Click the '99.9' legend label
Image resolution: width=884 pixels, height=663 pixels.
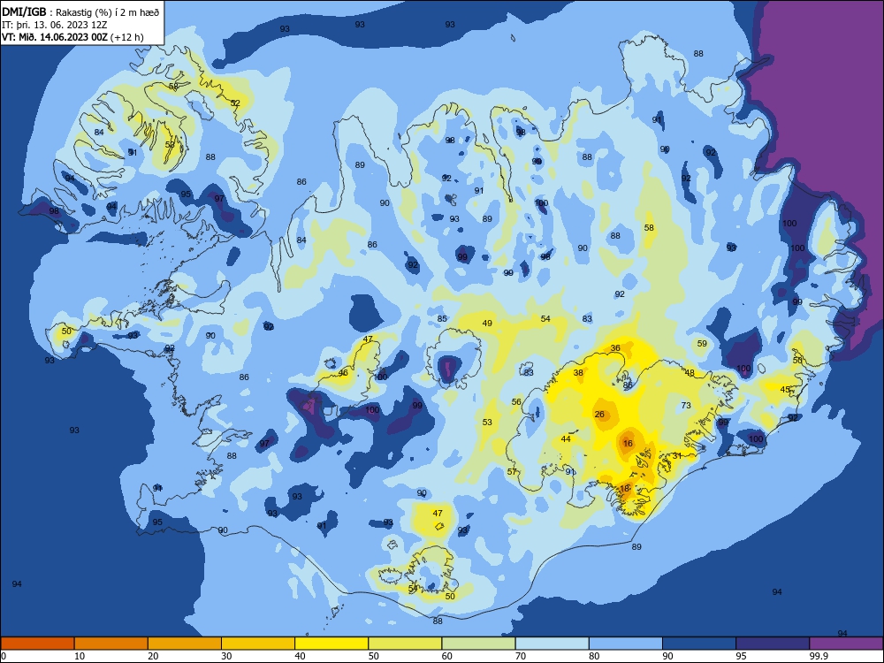tap(818, 656)
